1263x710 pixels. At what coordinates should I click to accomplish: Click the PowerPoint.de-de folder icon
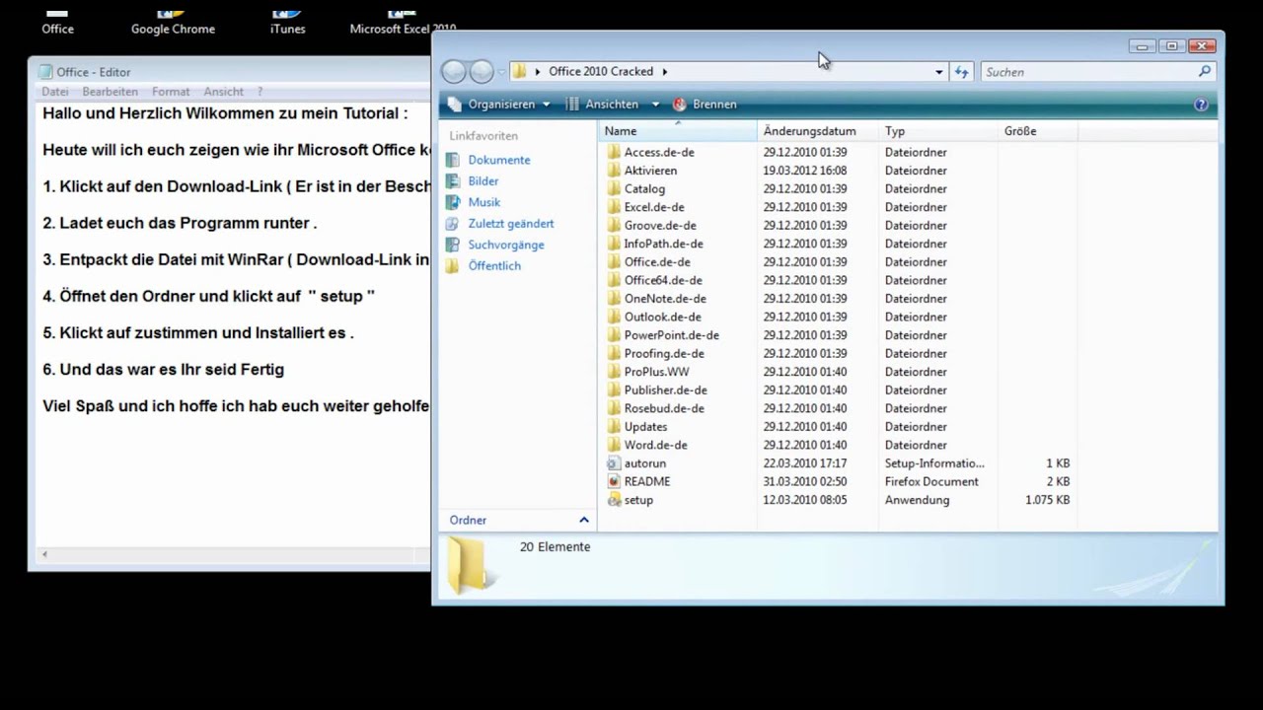pyautogui.click(x=613, y=335)
